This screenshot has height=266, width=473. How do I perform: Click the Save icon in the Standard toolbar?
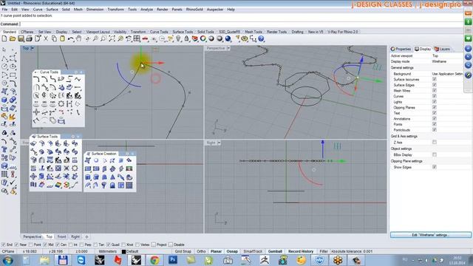(x=21, y=38)
